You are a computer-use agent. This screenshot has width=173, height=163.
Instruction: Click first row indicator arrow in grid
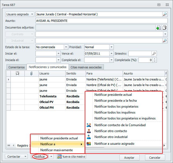tap(9, 79)
